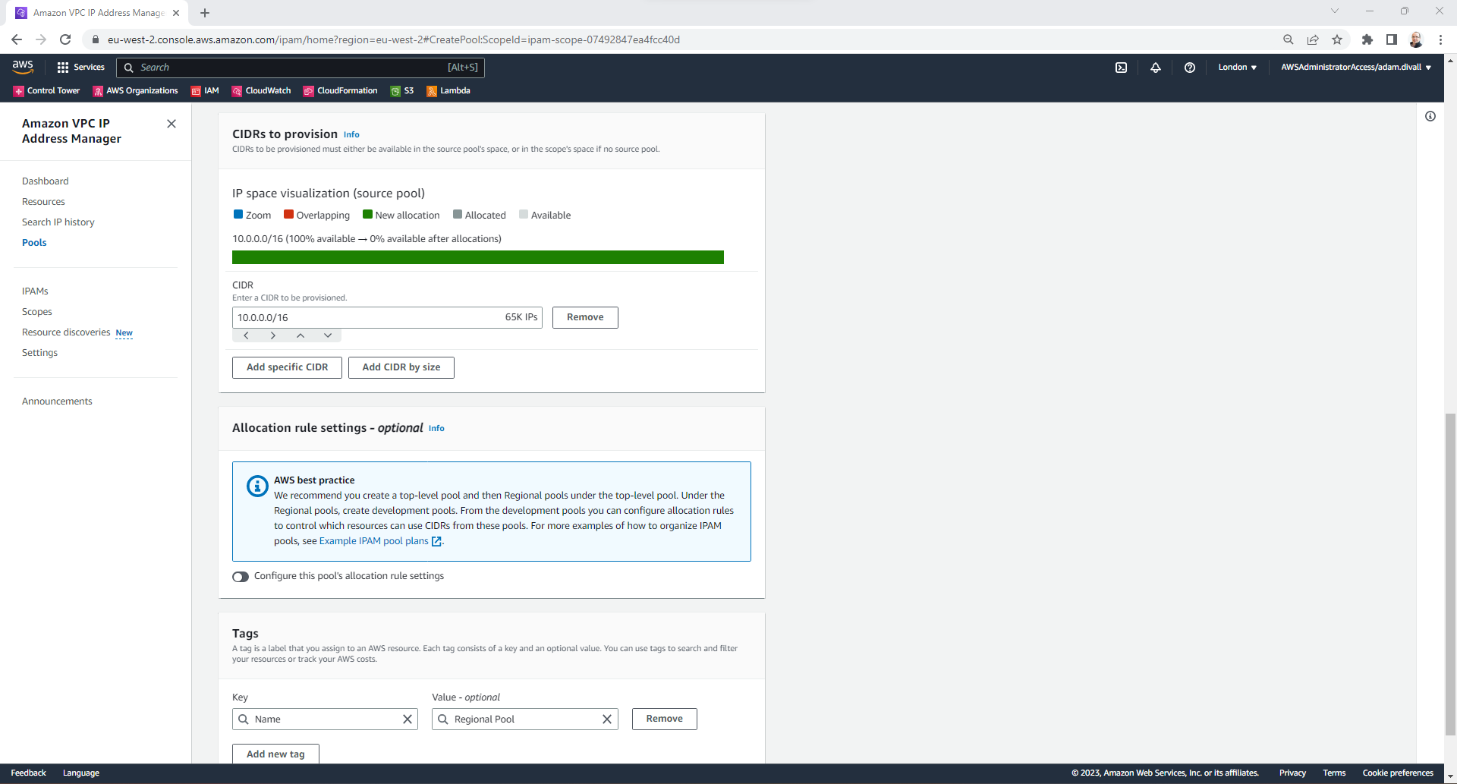The height and width of the screenshot is (784, 1457).
Task: Share this page icon in address bar
Action: 1313,39
